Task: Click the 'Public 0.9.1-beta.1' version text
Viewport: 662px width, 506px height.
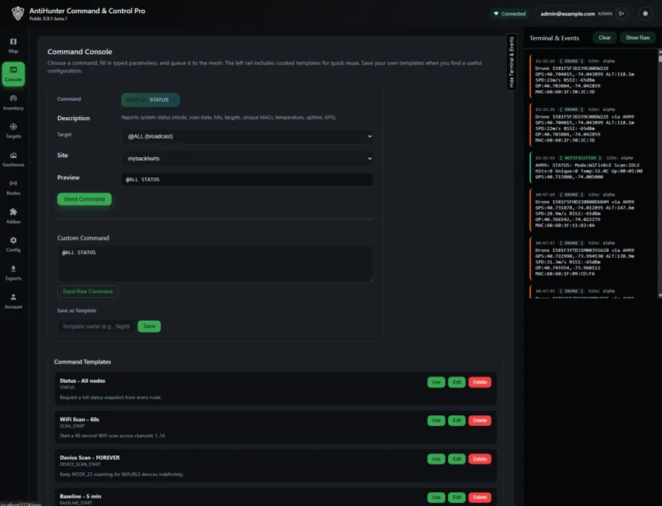Action: pos(48,18)
